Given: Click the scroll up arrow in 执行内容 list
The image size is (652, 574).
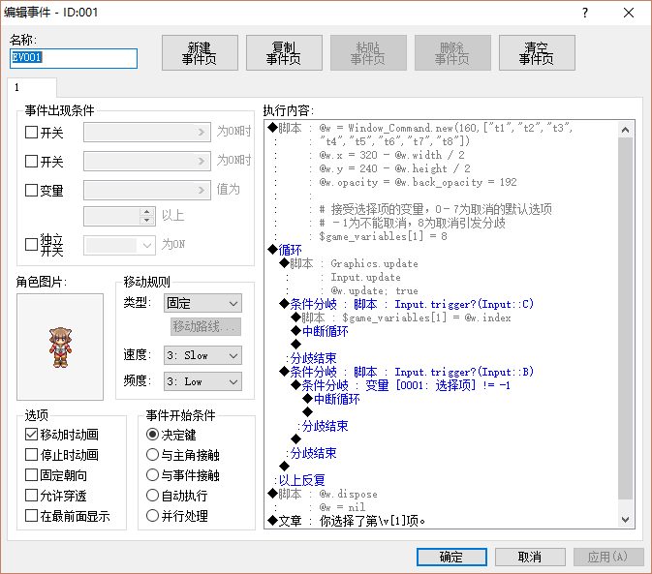Looking at the screenshot, I should 626,130.
